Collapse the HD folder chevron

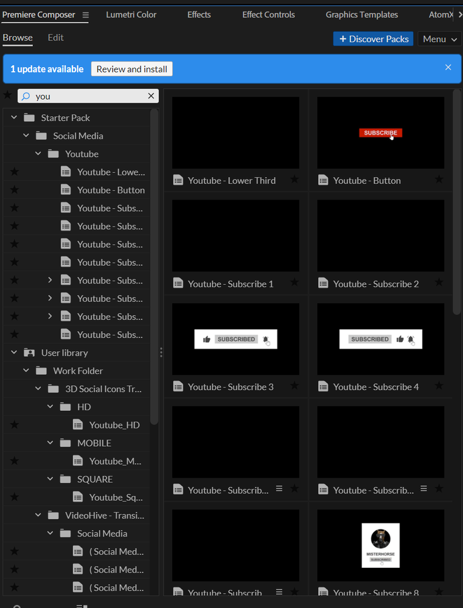point(50,407)
